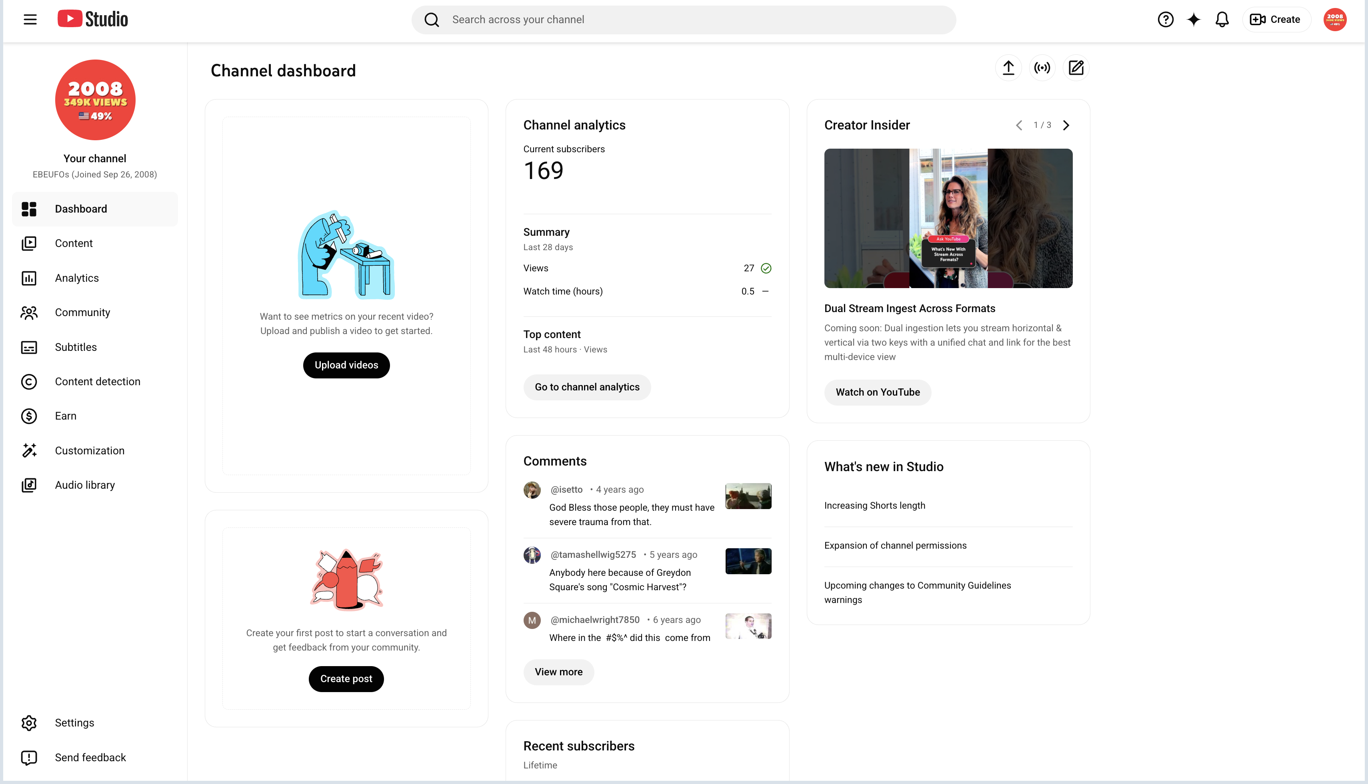The height and width of the screenshot is (784, 1368).
Task: Click Watch on YouTube button
Action: (878, 392)
